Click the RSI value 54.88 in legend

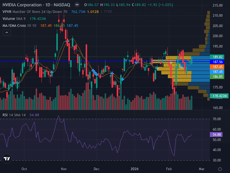tap(34, 115)
